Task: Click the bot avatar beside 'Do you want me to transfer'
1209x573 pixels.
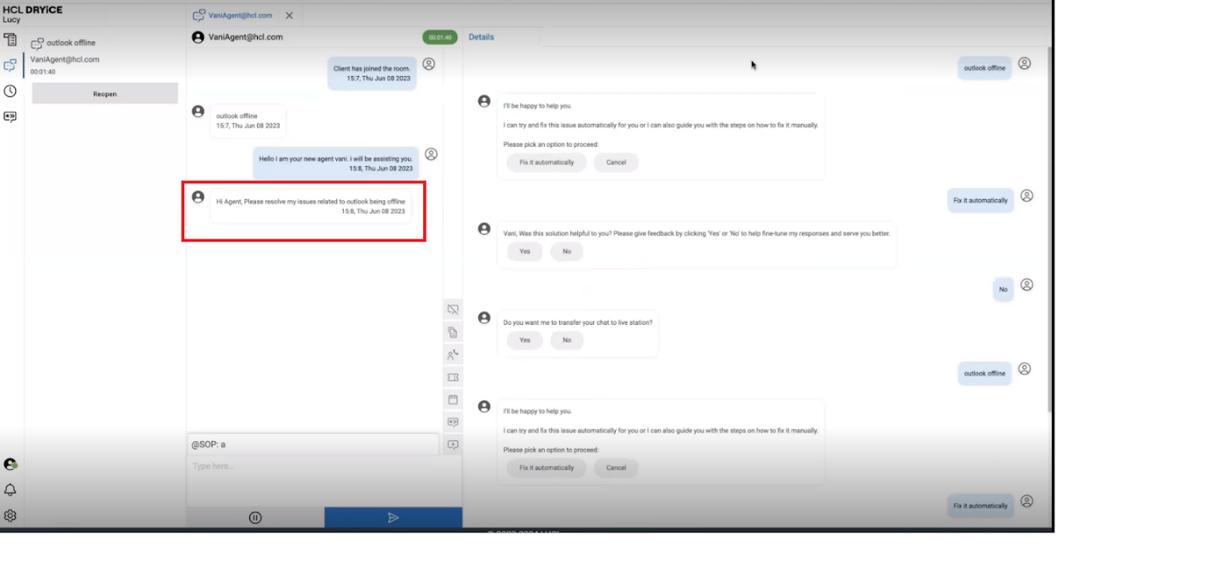Action: click(x=484, y=318)
